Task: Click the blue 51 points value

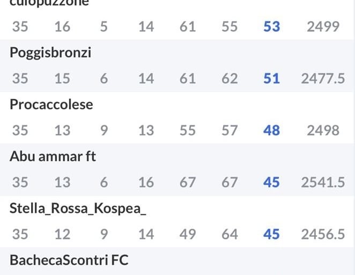Action: 271,78
